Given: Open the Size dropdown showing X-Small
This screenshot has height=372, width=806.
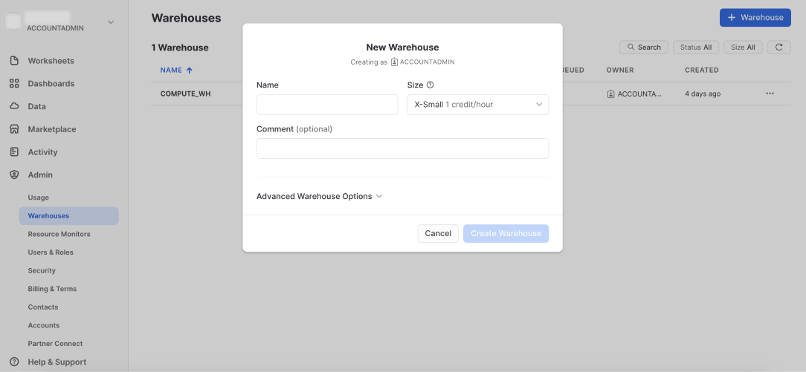Looking at the screenshot, I should coord(477,105).
